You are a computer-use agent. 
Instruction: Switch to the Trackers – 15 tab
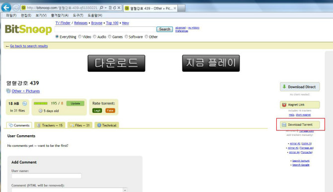point(50,125)
